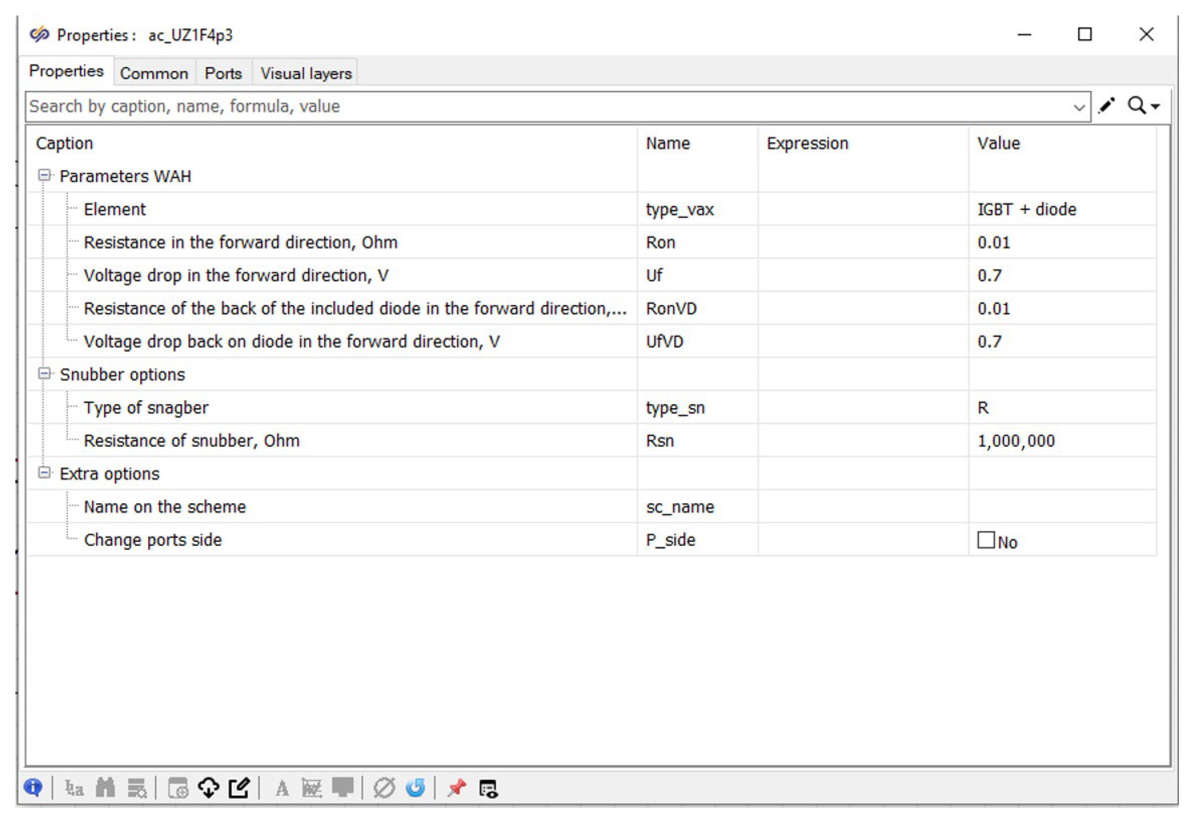Collapse the Parameters WAH group
The image size is (1190, 821).
click(45, 175)
